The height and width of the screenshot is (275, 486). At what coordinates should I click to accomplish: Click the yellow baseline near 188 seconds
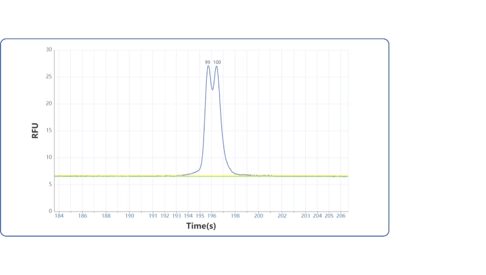click(x=106, y=176)
